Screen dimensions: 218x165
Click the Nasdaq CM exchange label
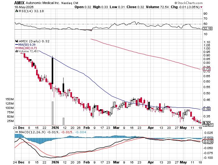pos(70,3)
